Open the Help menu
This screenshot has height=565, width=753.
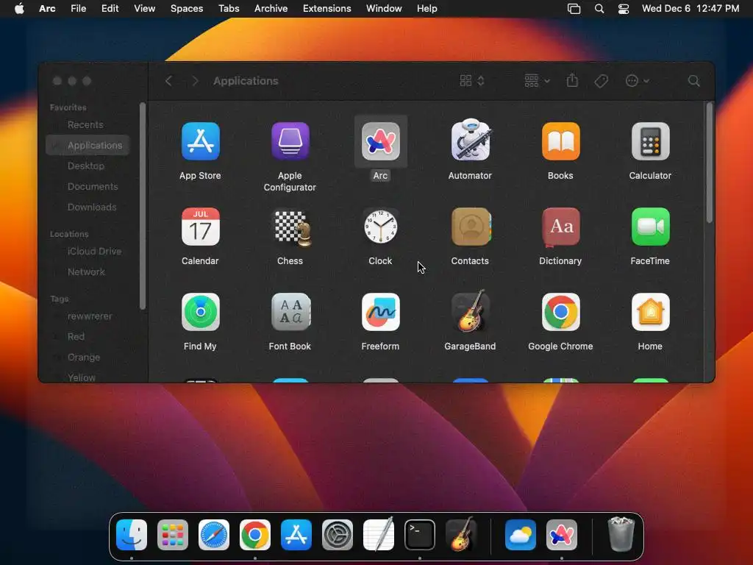427,8
